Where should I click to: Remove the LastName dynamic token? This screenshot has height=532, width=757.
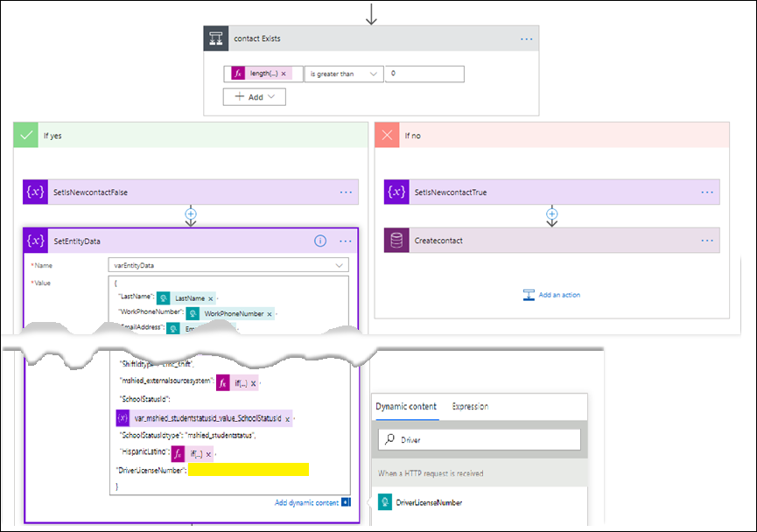pyautogui.click(x=210, y=298)
